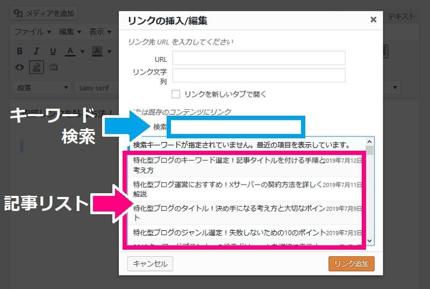Open background color dropdown arrow
430x289 pixels.
(x=109, y=51)
